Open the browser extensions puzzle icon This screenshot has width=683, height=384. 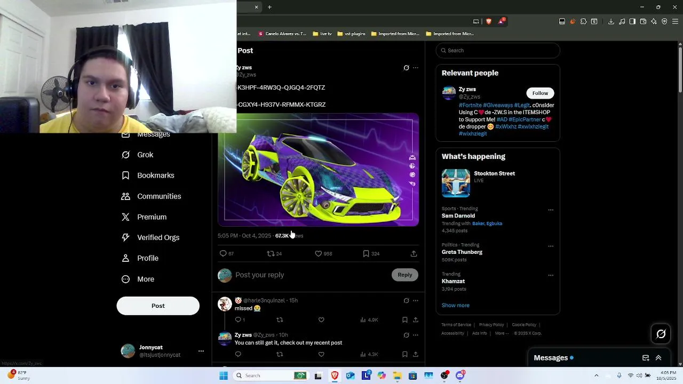point(583,21)
